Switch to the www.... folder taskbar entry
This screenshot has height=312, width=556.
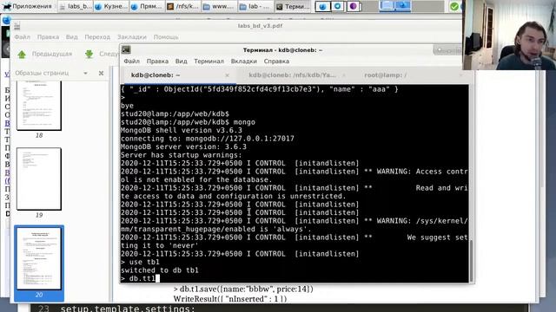click(x=219, y=6)
